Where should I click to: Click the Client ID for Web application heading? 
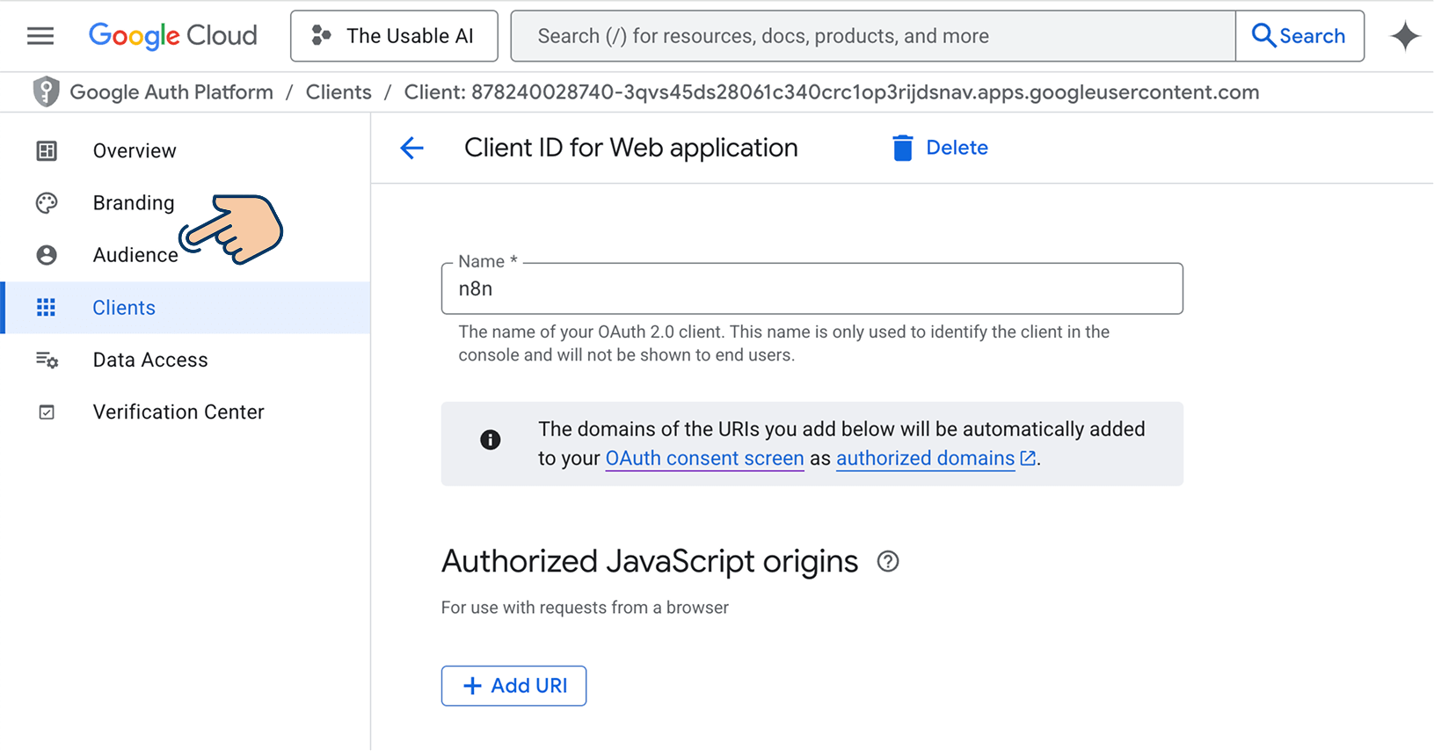631,148
